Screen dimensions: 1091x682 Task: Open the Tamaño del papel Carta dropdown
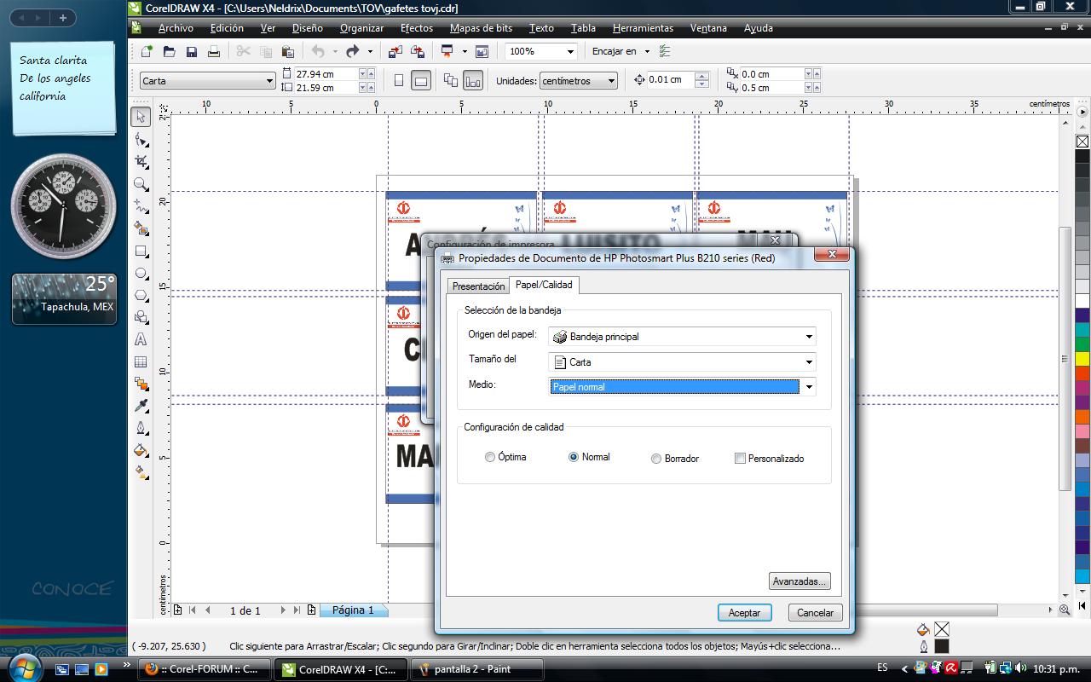coord(682,361)
